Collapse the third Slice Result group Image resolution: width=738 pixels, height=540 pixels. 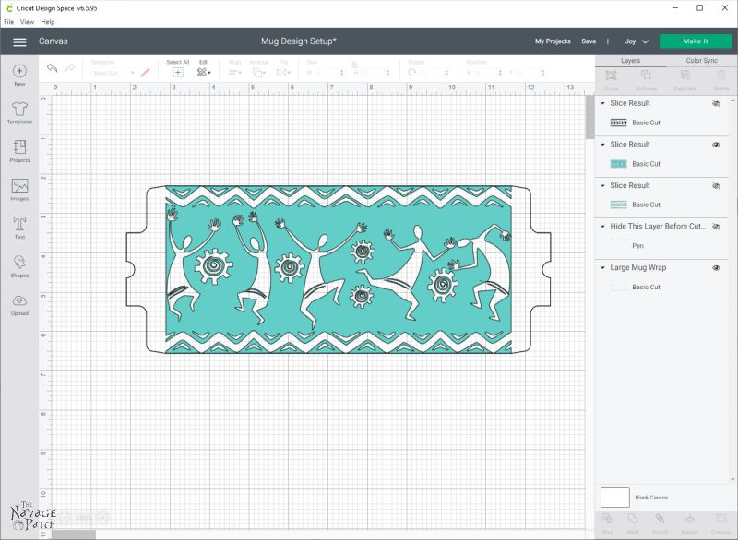click(603, 185)
